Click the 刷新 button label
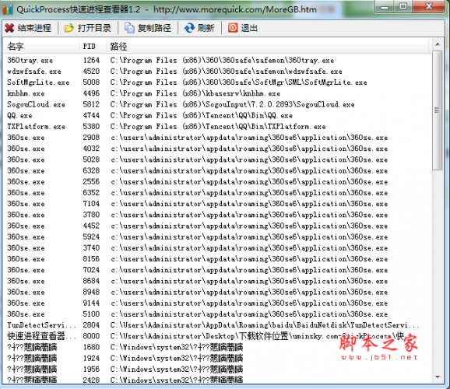The height and width of the screenshot is (389, 450). point(206,28)
